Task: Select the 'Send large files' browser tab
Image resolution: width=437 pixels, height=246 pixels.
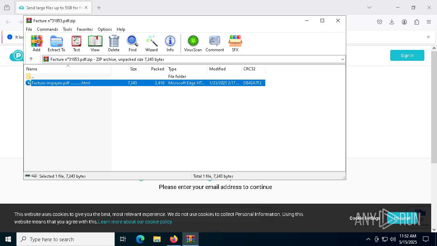Action: click(54, 8)
